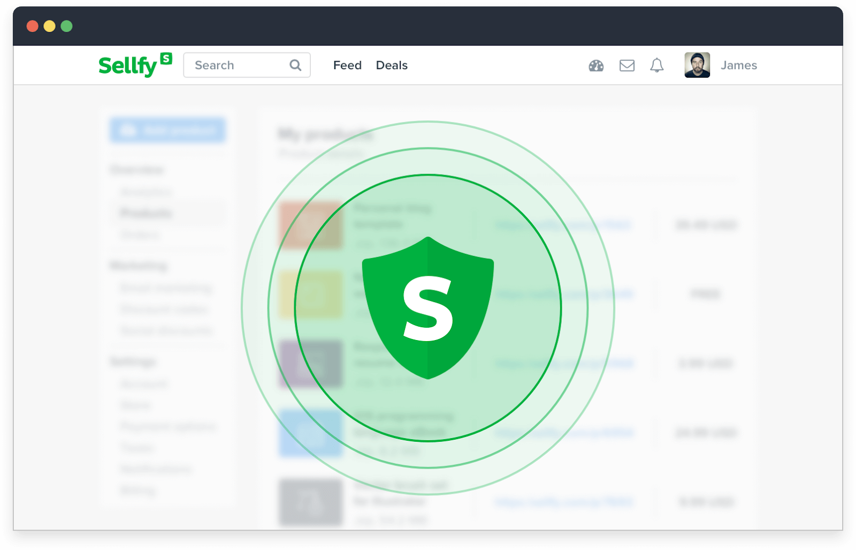Open the dashboard gauge icon
856x550 pixels.
pos(596,65)
